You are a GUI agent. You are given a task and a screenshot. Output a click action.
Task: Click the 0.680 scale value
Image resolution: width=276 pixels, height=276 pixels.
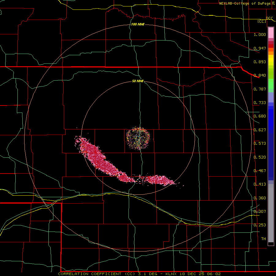coord(260,116)
